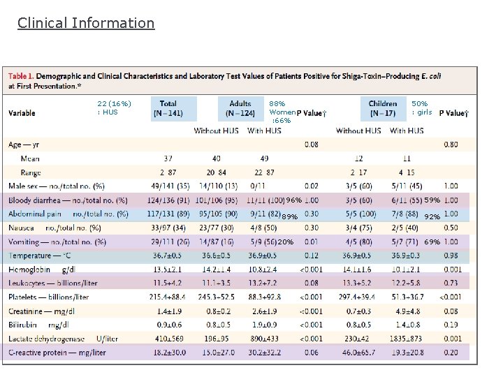Viewport: 503px width, 377px height.
Task: Select the total value '117/131 (89)'
Action: point(168,214)
